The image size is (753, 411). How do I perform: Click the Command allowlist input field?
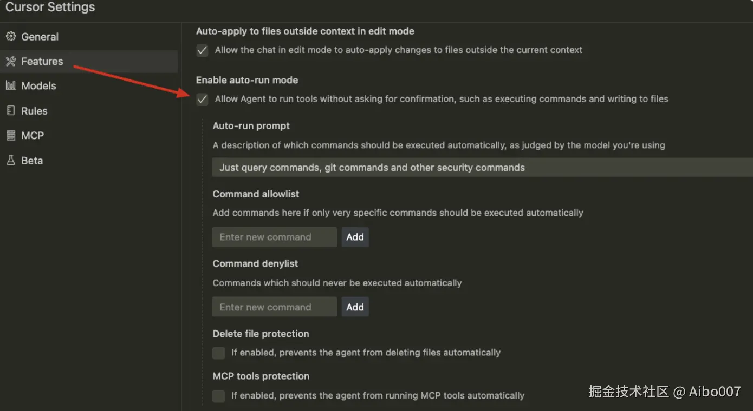[x=275, y=237]
